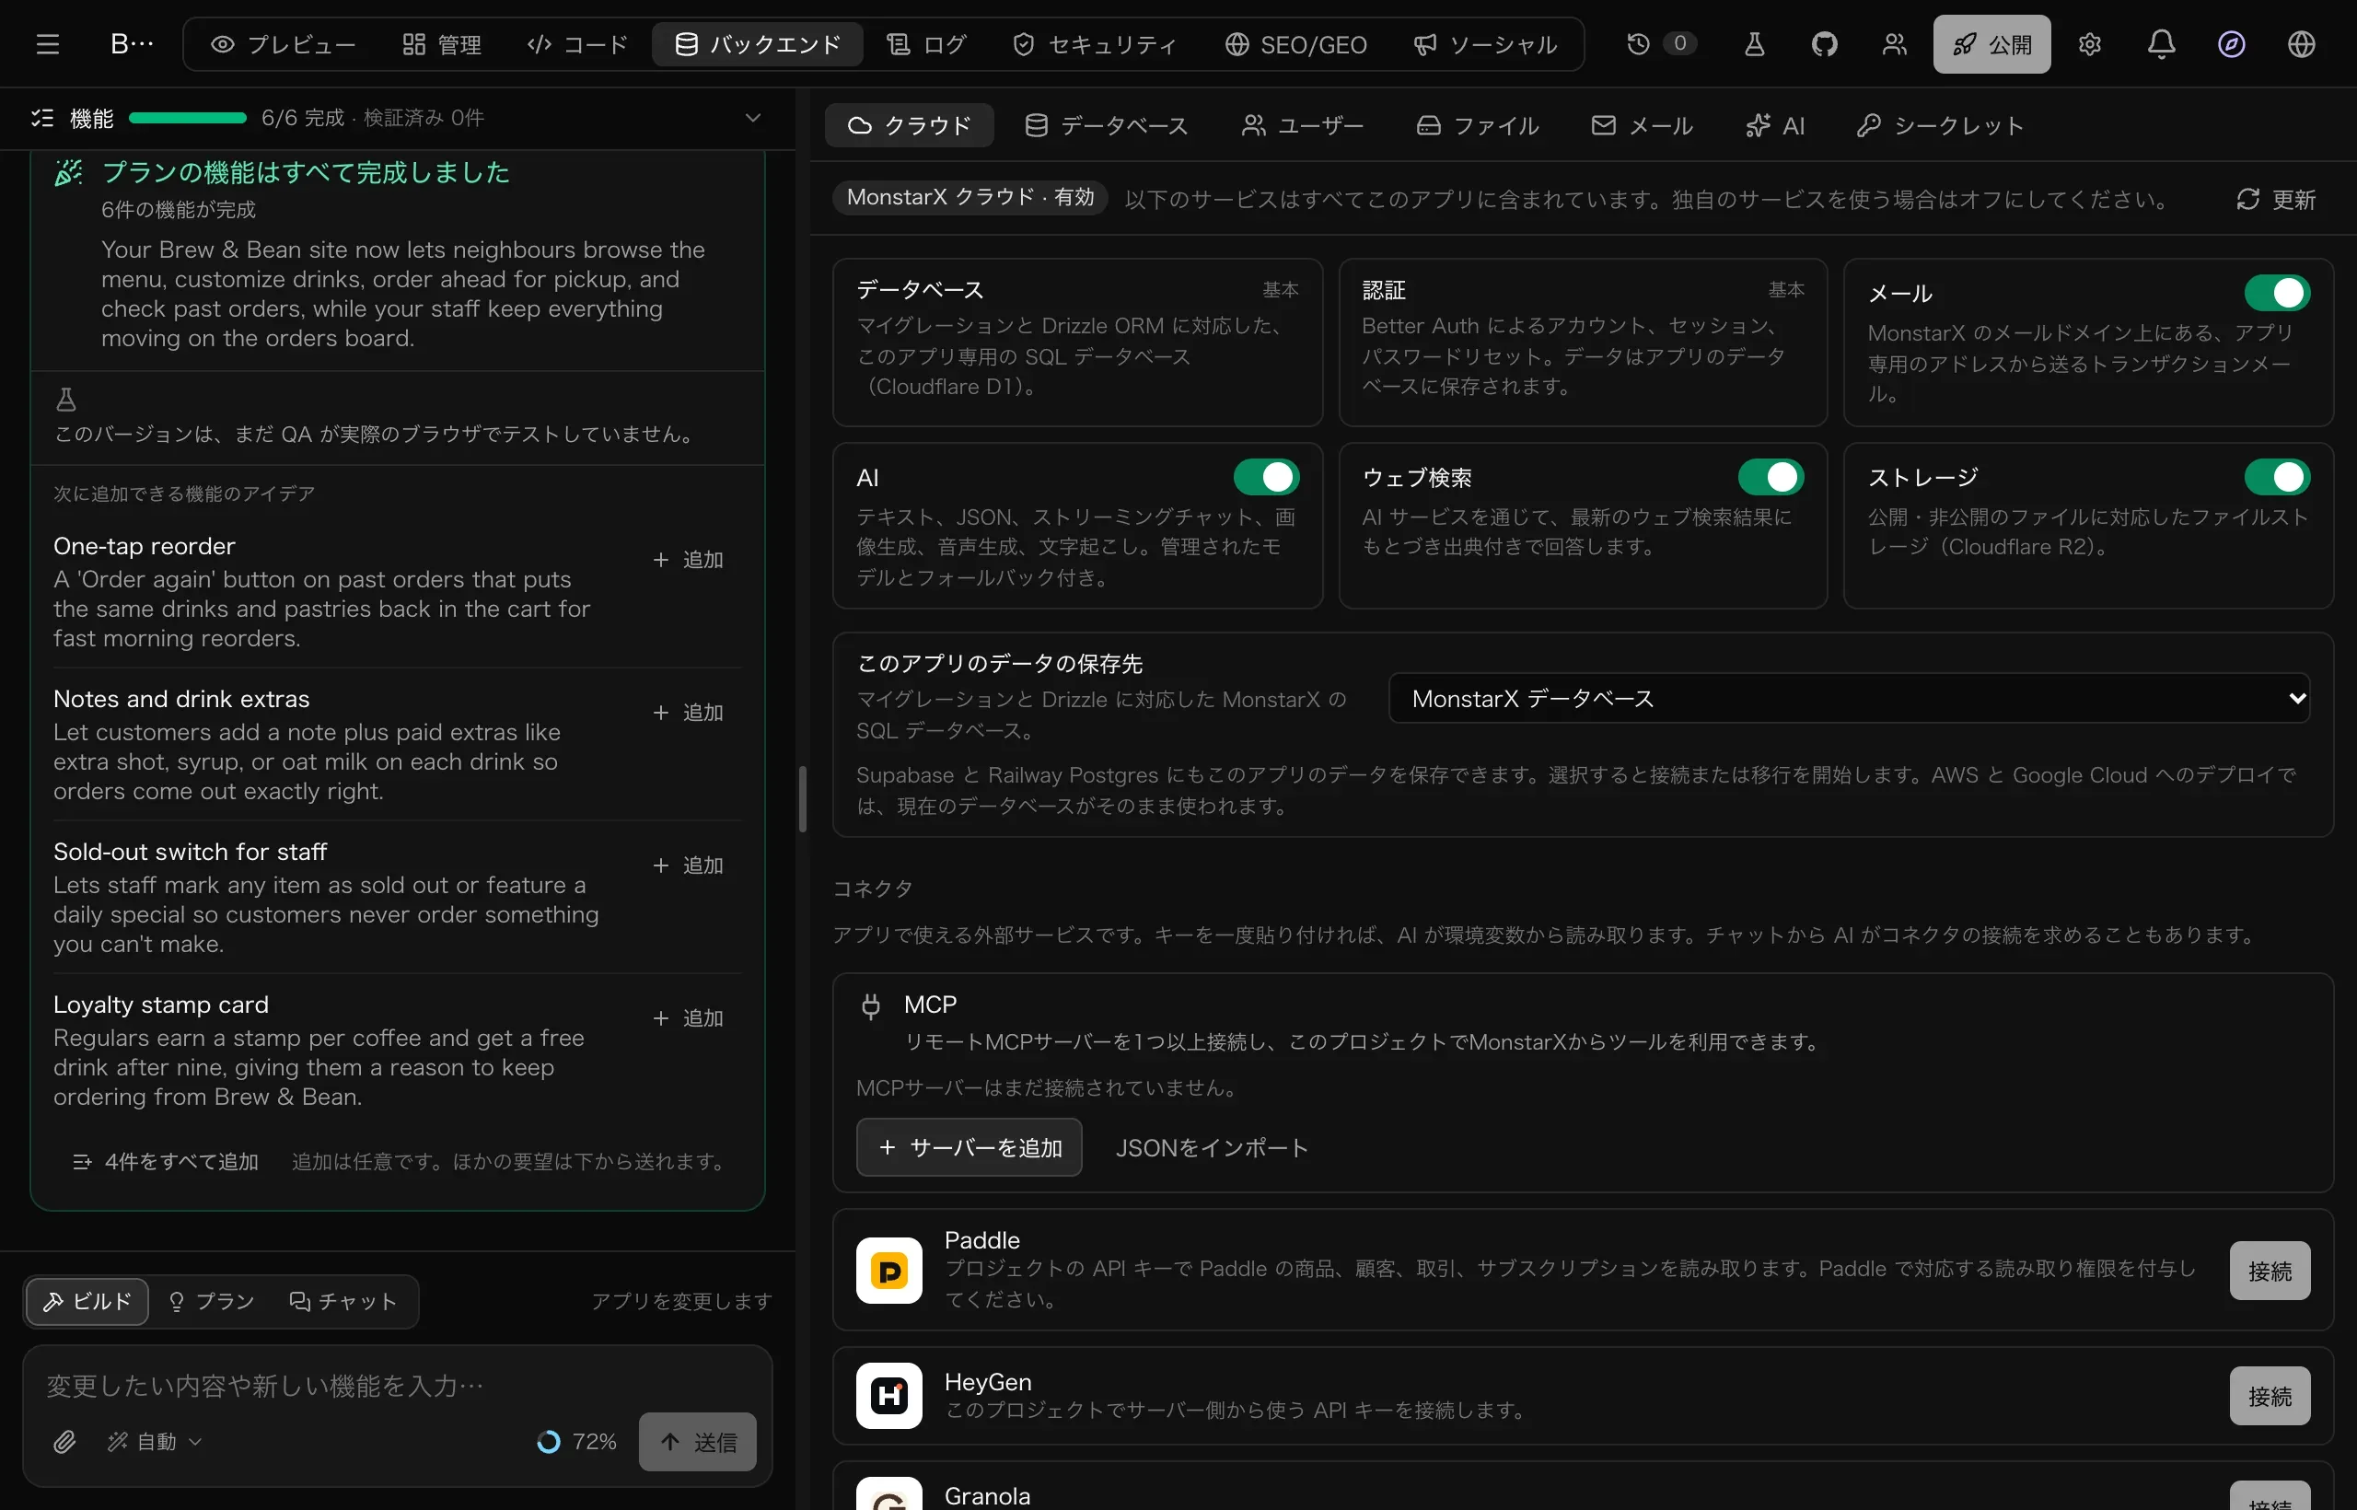
Task: Click the 更新 refresh button
Action: click(2275, 199)
